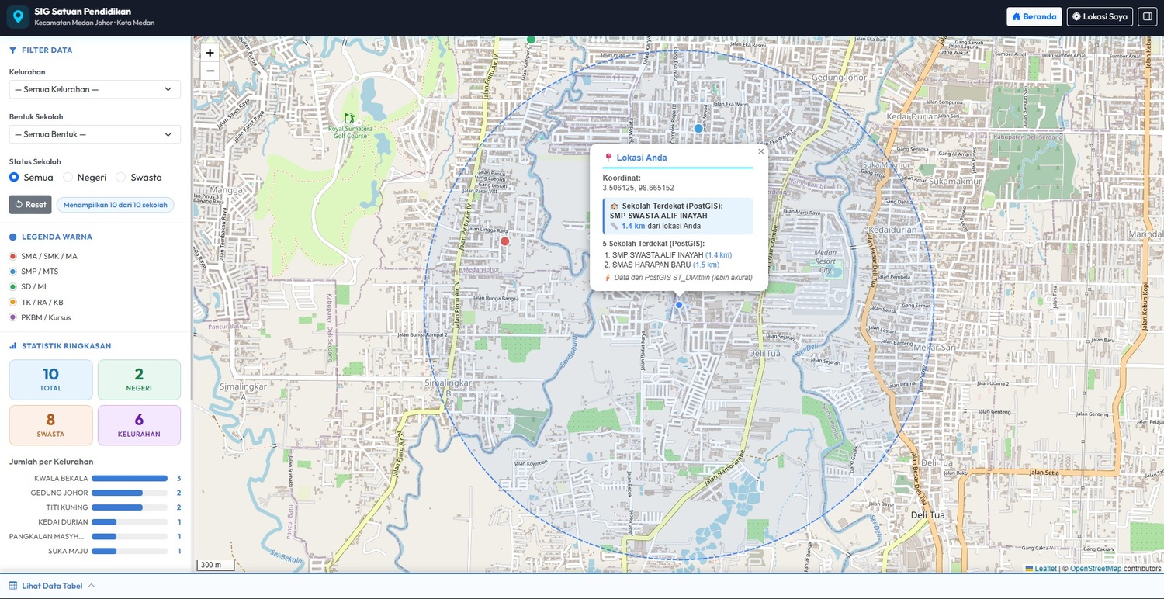The image size is (1164, 599).
Task: Expand the Lihat Data Tabel panel
Action: pos(52,586)
